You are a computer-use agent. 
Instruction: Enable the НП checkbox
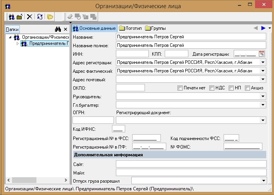[231, 88]
